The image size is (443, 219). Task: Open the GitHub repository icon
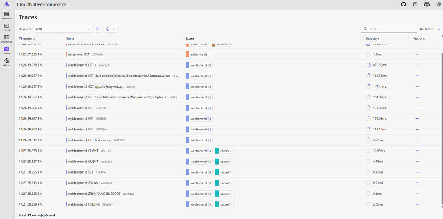(404, 4)
